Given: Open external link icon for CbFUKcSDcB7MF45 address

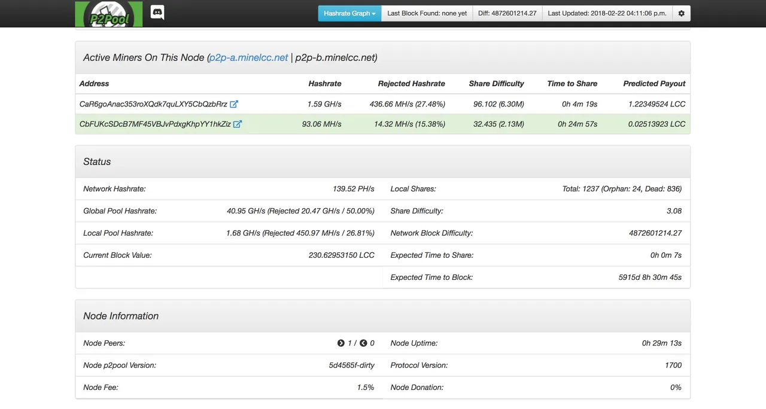Looking at the screenshot, I should click(x=238, y=124).
